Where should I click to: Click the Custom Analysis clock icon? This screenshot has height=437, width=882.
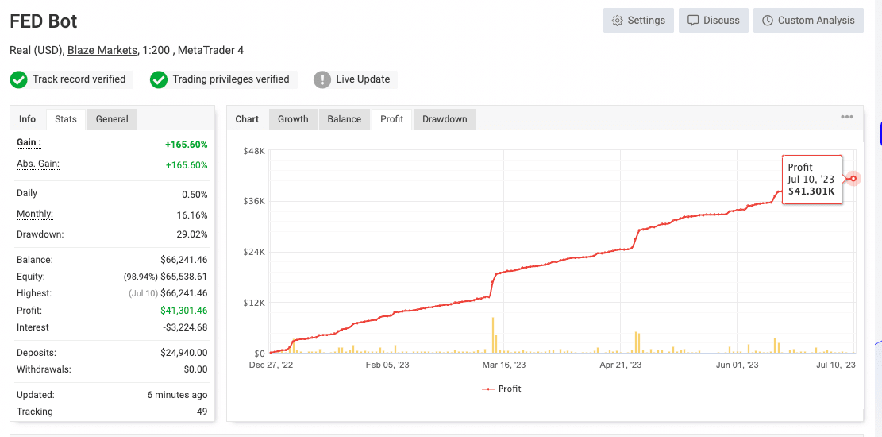coord(767,21)
